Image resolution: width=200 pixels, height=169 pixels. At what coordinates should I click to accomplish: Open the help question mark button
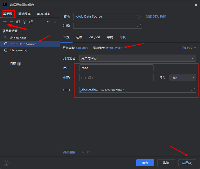coord(7,163)
